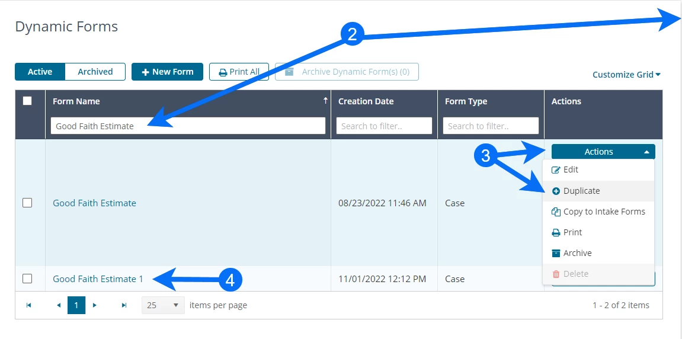Click the Actions column header
The width and height of the screenshot is (682, 339).
[566, 101]
